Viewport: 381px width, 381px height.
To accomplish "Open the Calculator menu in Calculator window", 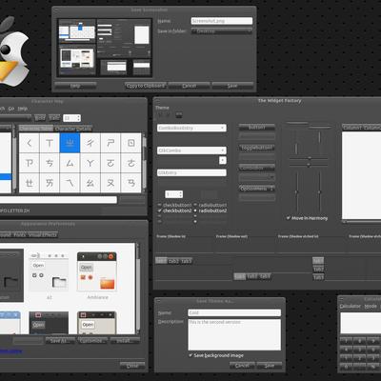I will [351, 306].
